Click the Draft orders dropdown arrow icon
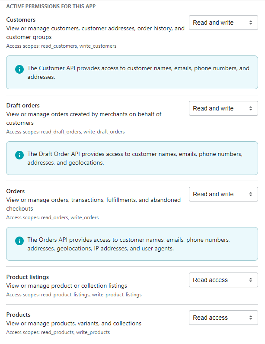Image resolution: width=265 pixels, height=344 pixels. (251, 108)
